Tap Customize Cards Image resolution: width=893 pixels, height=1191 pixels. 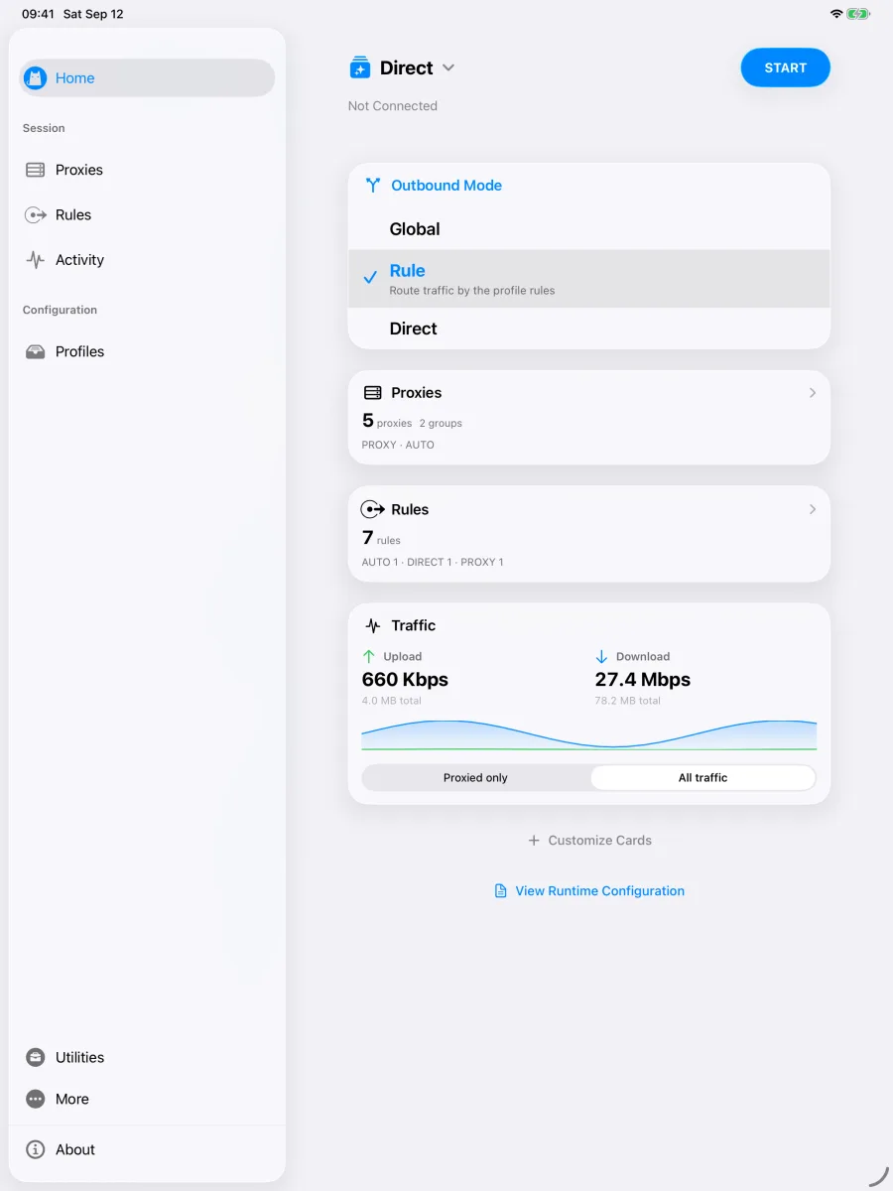tap(589, 840)
